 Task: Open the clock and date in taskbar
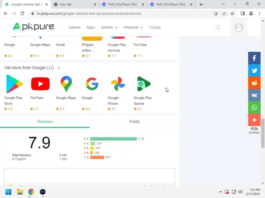pyautogui.click(x=253, y=192)
